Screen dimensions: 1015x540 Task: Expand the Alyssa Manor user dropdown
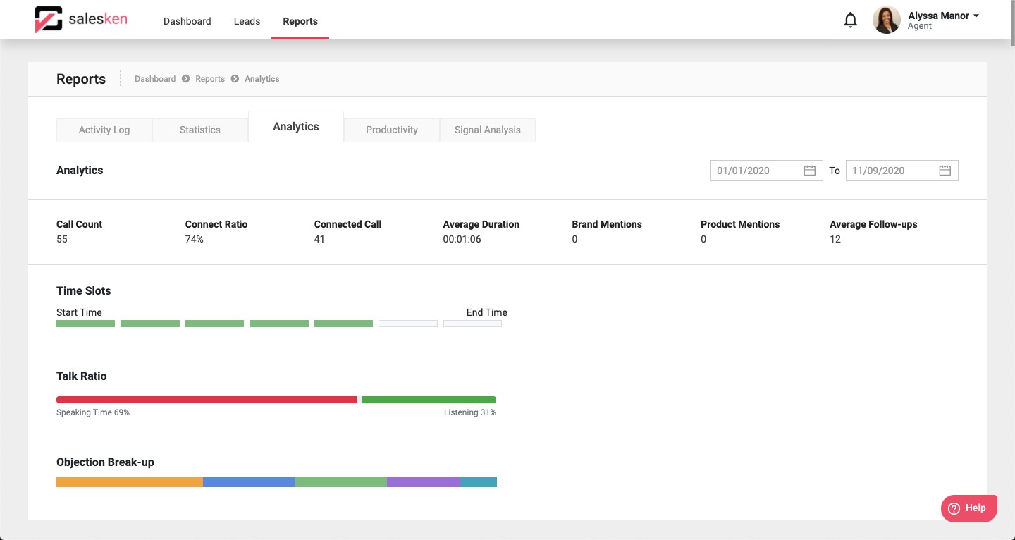976,16
